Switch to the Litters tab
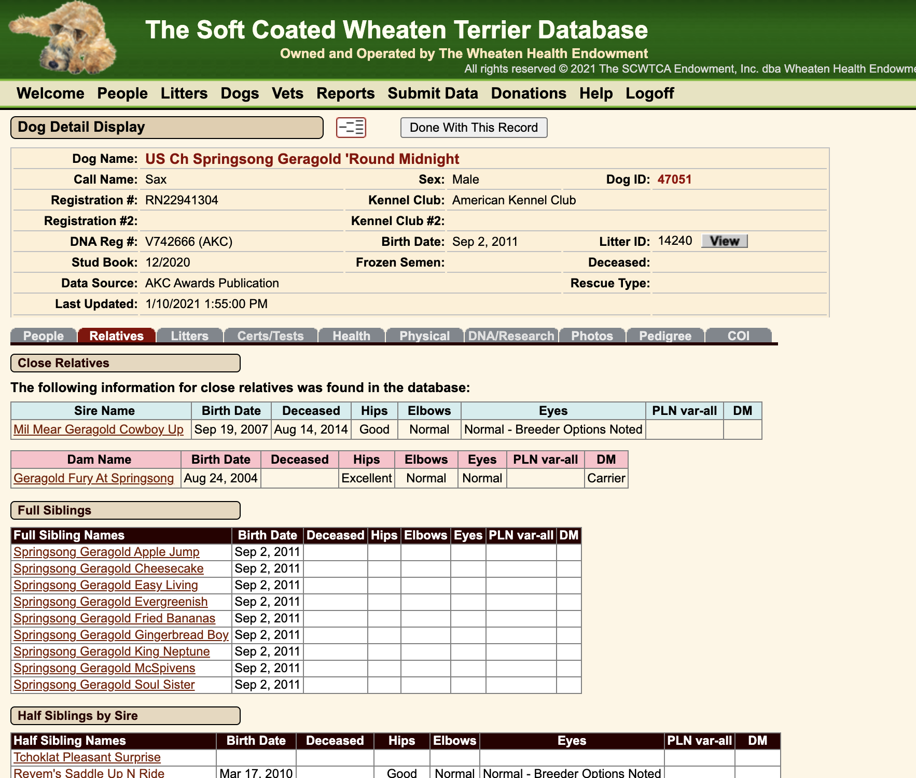916x778 pixels. coord(190,336)
